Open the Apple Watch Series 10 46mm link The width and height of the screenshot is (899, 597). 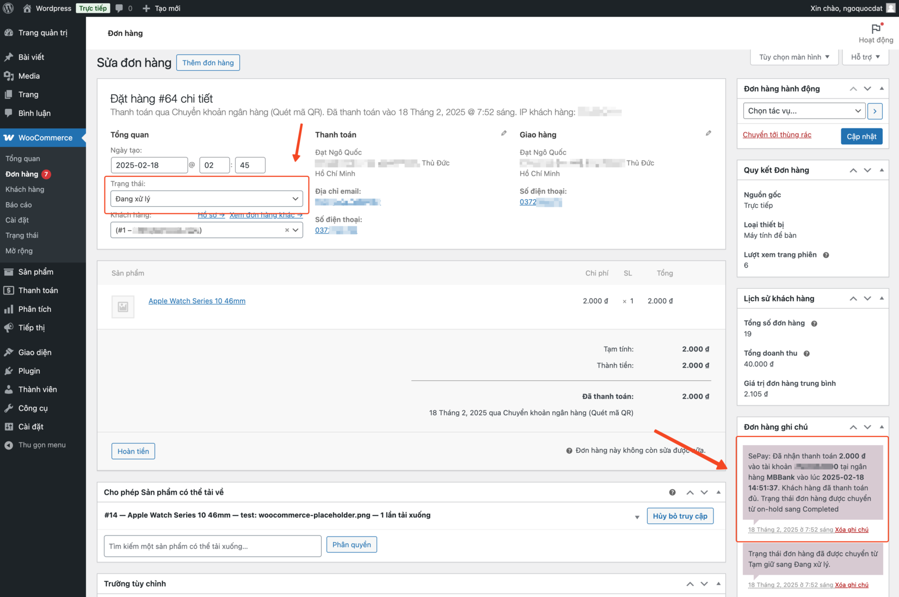(x=197, y=301)
